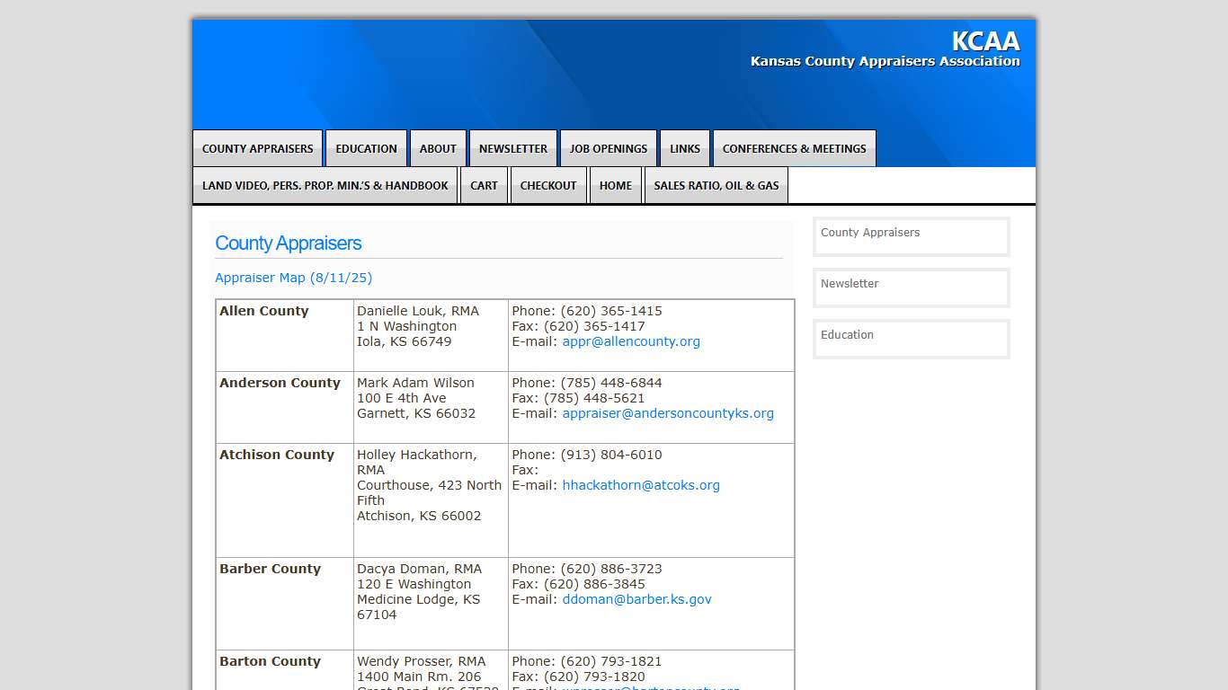This screenshot has width=1228, height=690.
Task: Email appr@allencounty.org
Action: tap(630, 341)
